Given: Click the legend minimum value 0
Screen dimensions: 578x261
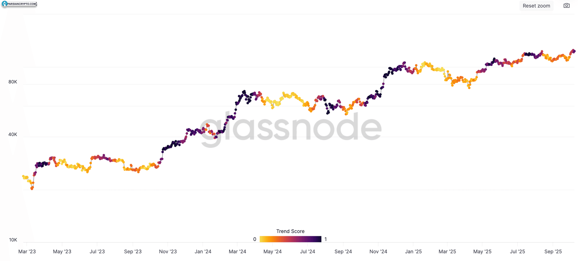Looking at the screenshot, I should point(255,239).
